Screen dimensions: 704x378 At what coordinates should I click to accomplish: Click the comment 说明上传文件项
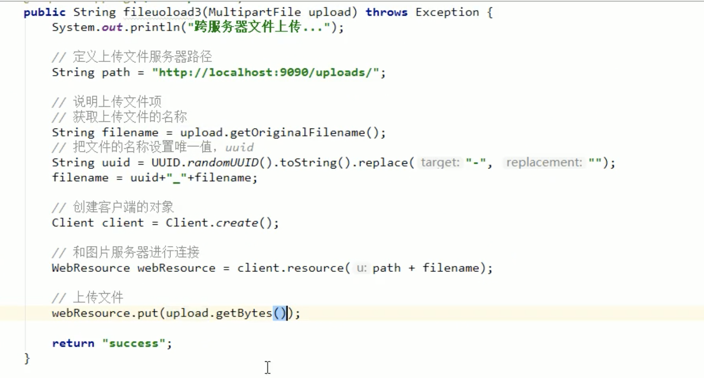click(107, 102)
